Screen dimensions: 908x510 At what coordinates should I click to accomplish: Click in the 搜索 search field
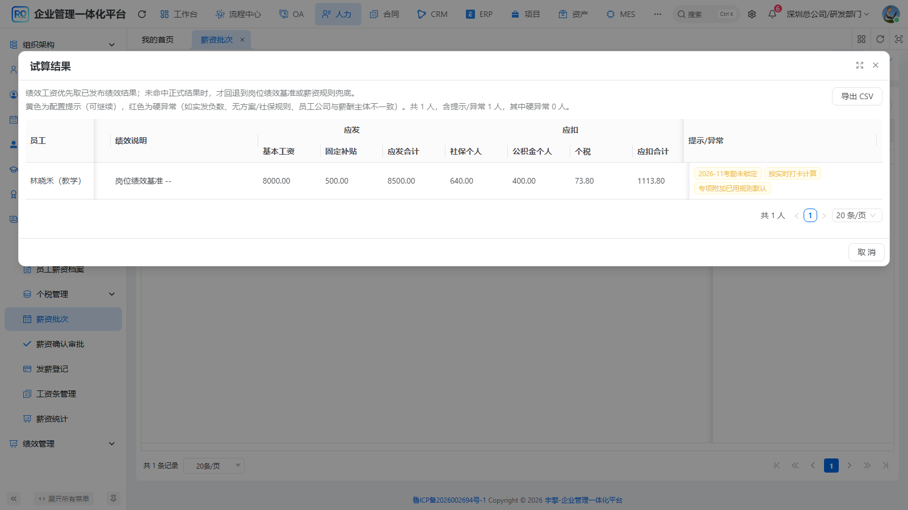[706, 14]
